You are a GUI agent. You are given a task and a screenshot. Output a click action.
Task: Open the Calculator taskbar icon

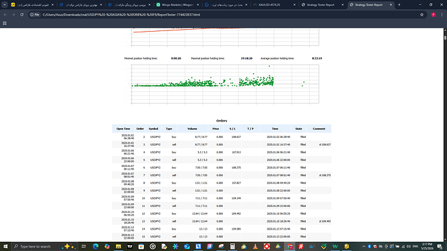pos(233,246)
